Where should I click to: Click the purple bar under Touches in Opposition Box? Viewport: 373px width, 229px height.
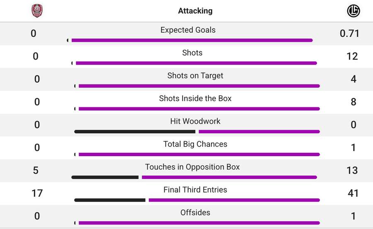(229, 177)
